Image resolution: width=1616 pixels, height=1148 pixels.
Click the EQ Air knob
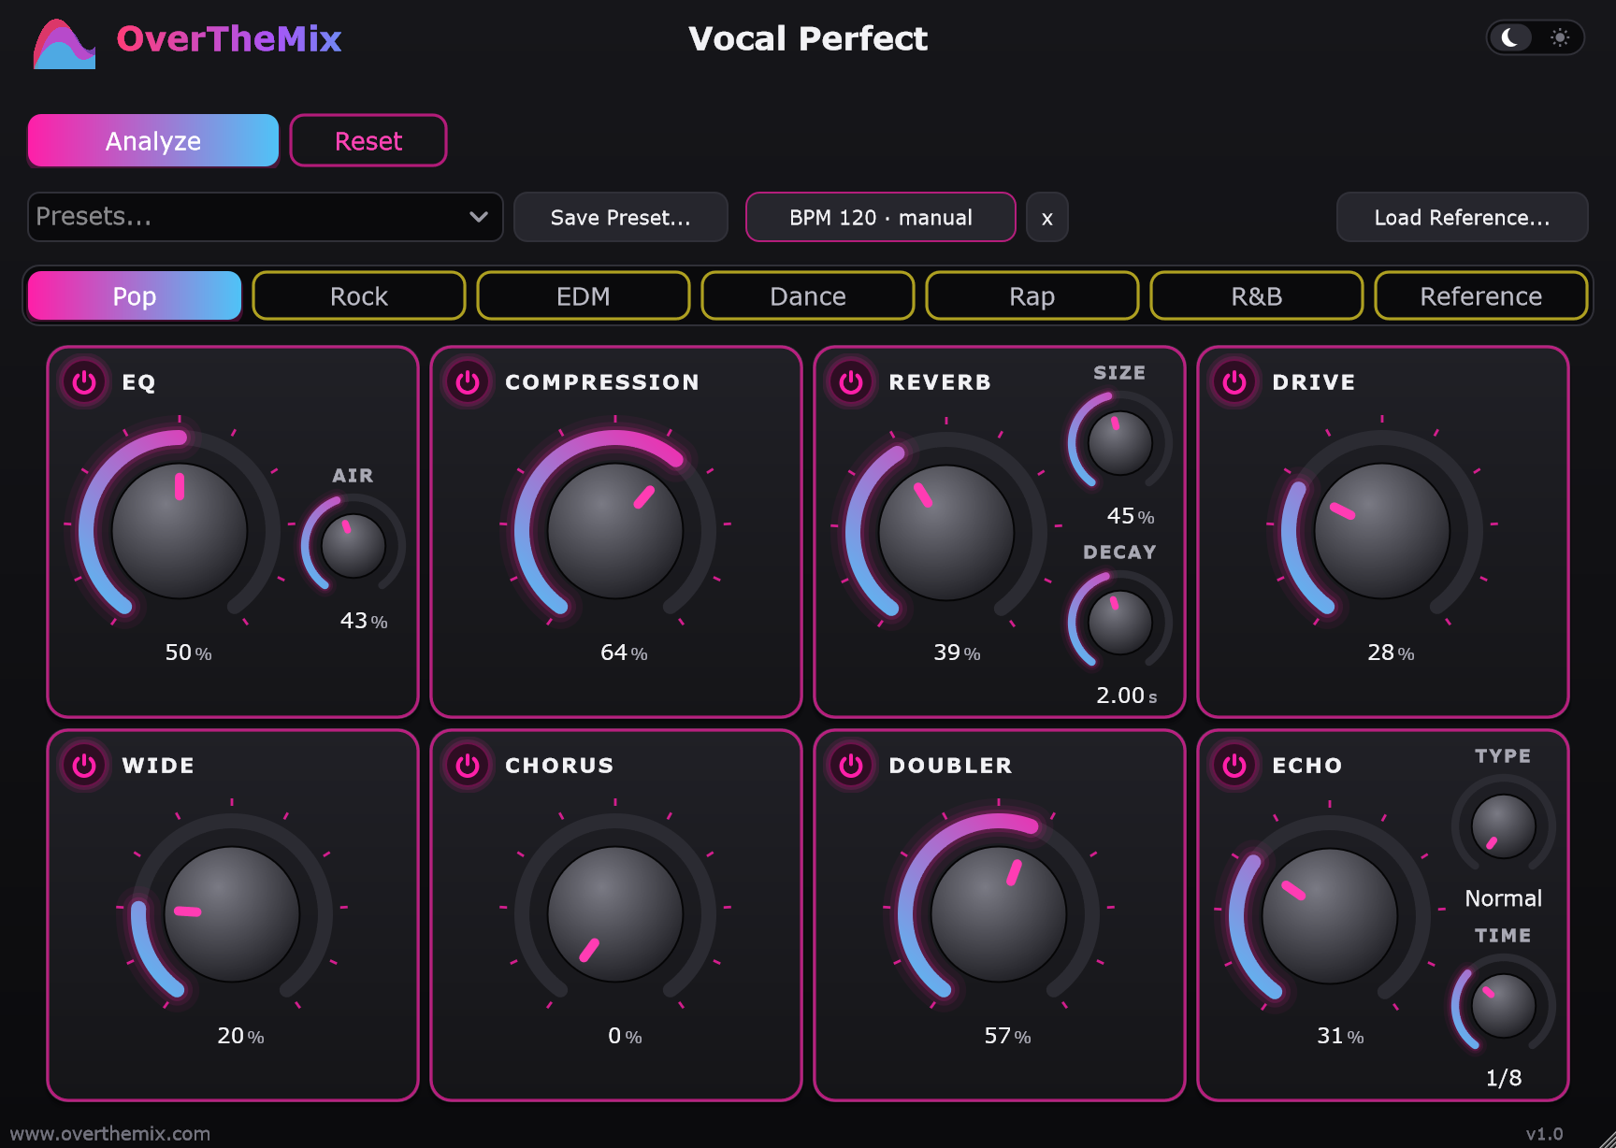coord(353,546)
